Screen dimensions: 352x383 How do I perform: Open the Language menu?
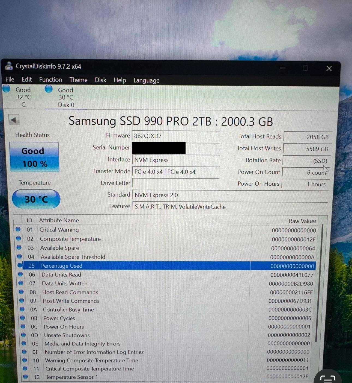(146, 80)
